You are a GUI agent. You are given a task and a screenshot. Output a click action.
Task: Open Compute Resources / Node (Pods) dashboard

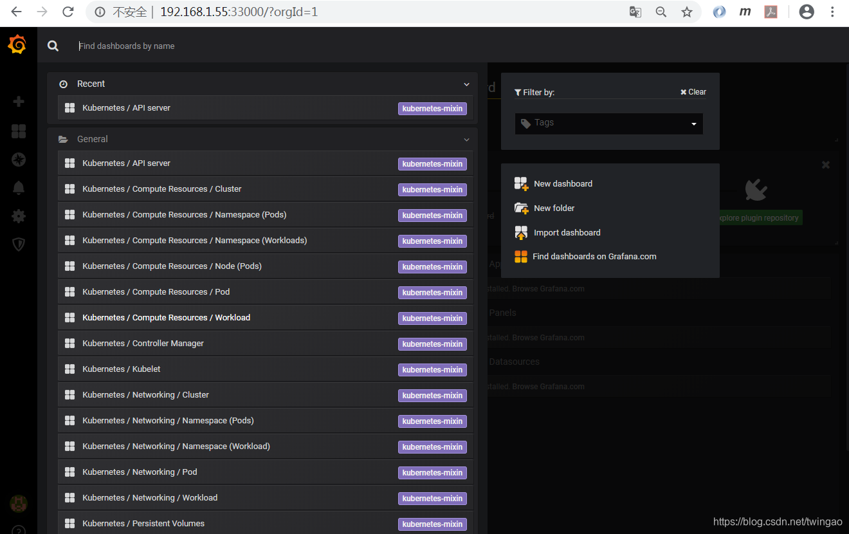pyautogui.click(x=265, y=266)
